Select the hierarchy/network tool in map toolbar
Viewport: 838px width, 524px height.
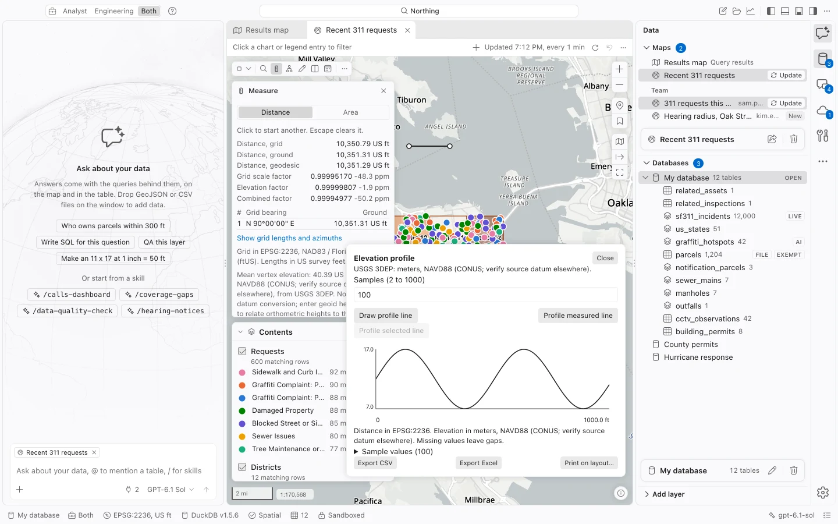tap(289, 69)
